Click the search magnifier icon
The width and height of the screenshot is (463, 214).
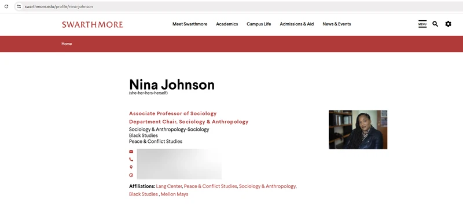tap(435, 24)
